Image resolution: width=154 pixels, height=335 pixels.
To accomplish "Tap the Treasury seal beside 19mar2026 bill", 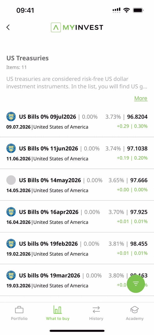I will pyautogui.click(x=11, y=275).
